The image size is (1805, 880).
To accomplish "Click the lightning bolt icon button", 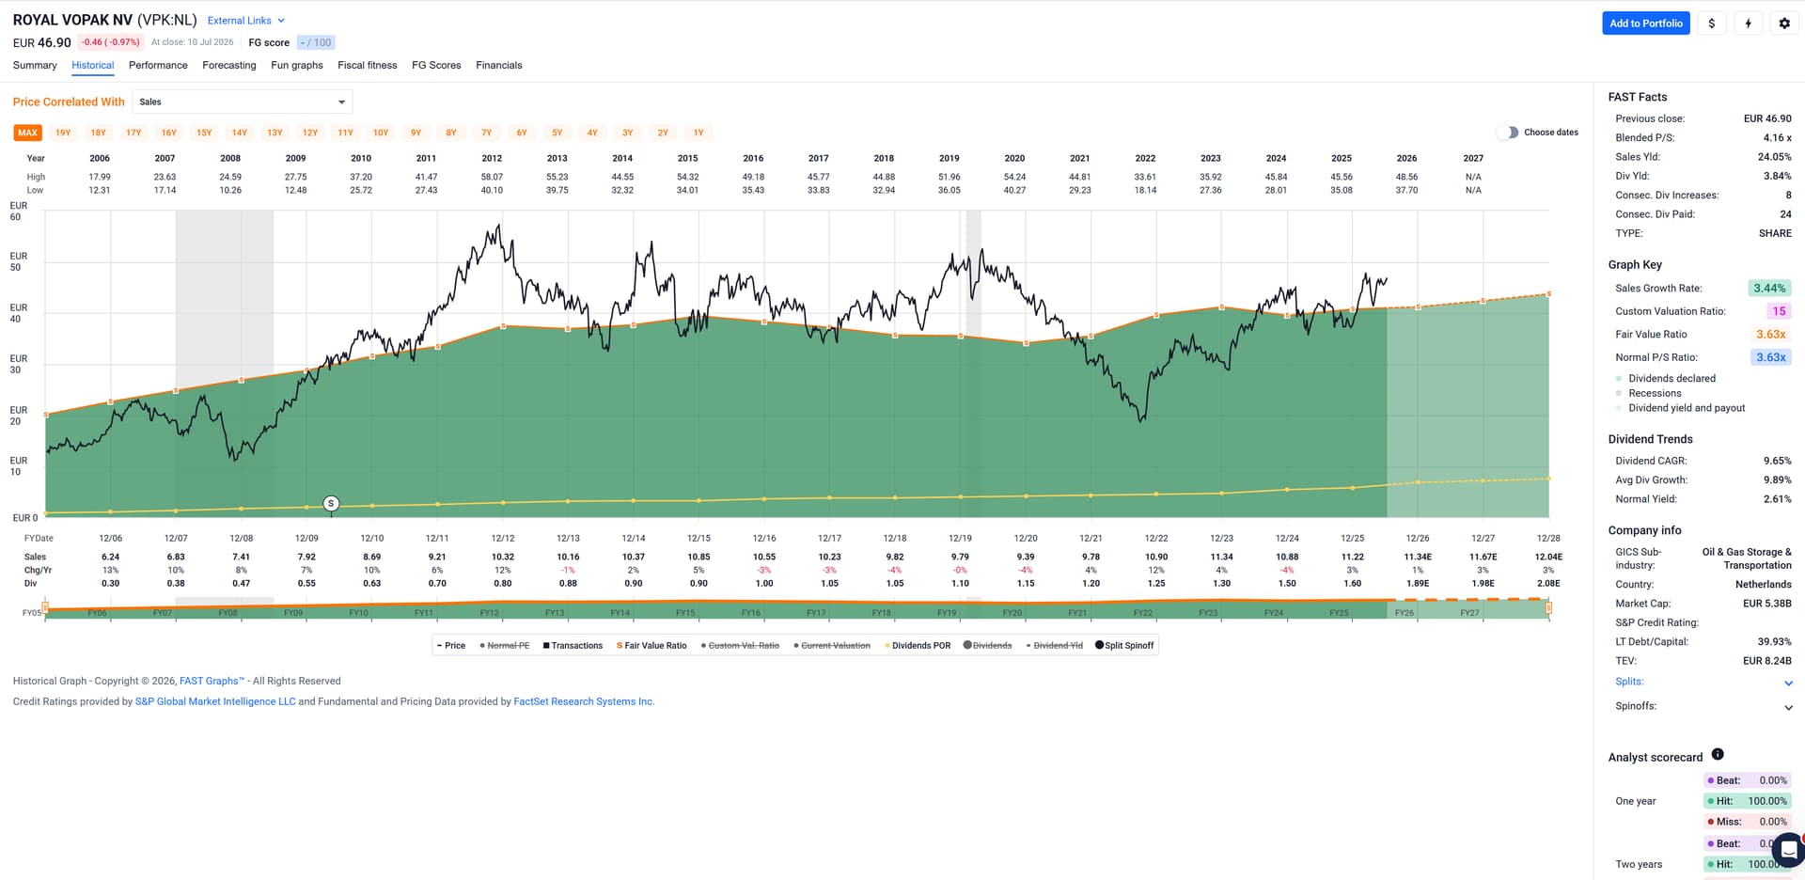I will click(1749, 24).
